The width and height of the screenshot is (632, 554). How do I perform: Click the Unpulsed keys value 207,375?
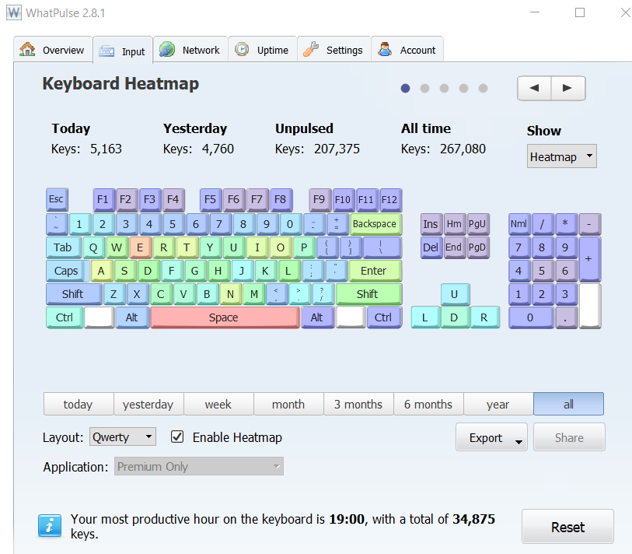click(x=337, y=149)
